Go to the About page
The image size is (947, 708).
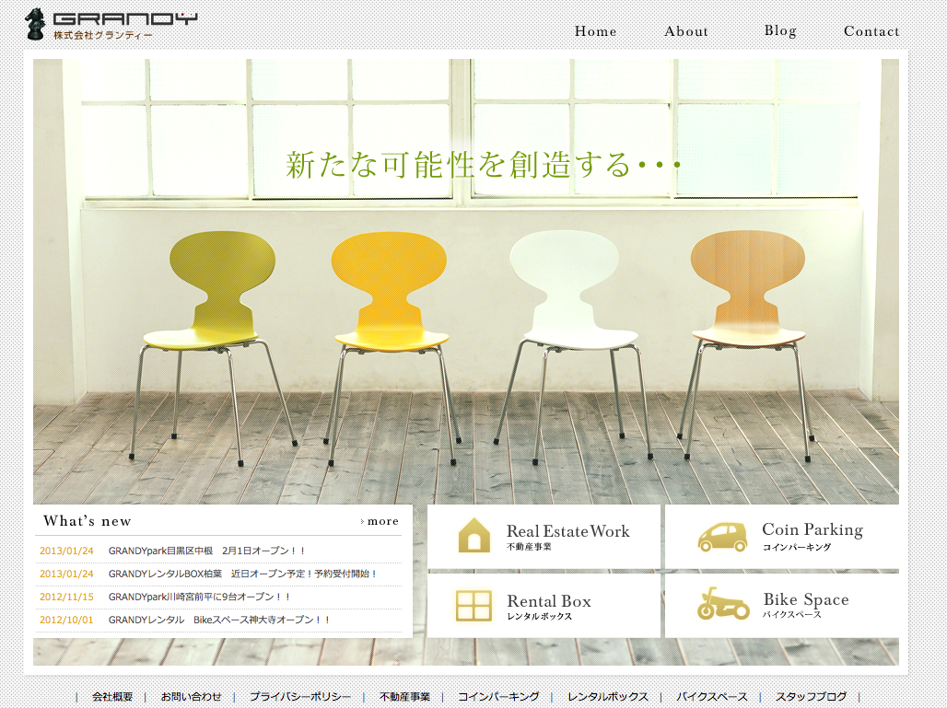pyautogui.click(x=686, y=31)
